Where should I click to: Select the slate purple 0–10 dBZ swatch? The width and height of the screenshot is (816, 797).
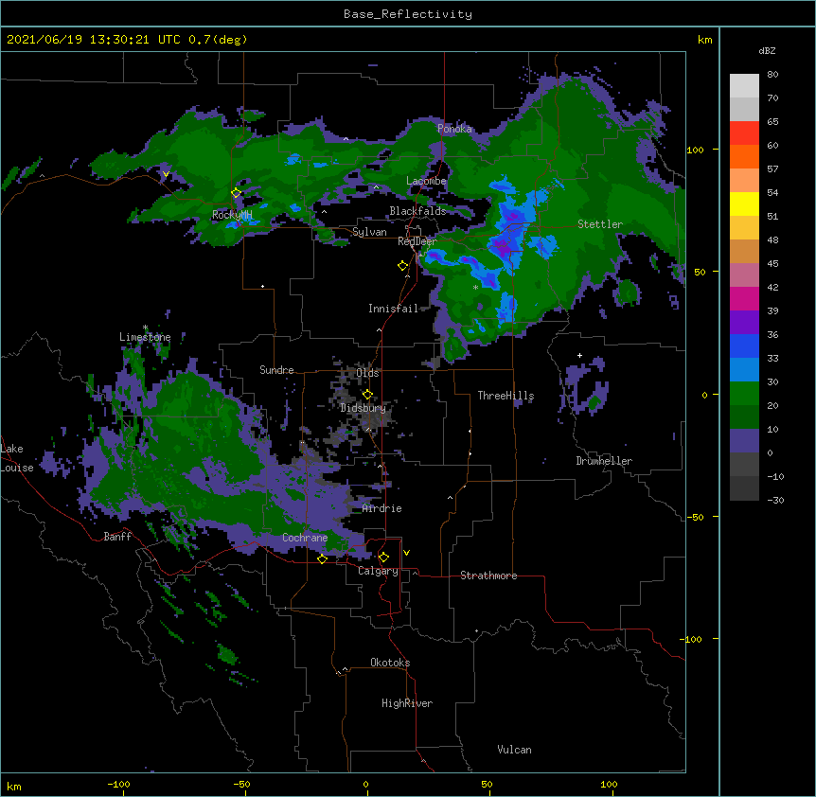(744, 441)
